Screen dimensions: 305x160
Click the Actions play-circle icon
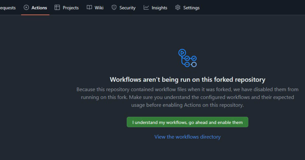point(26,8)
